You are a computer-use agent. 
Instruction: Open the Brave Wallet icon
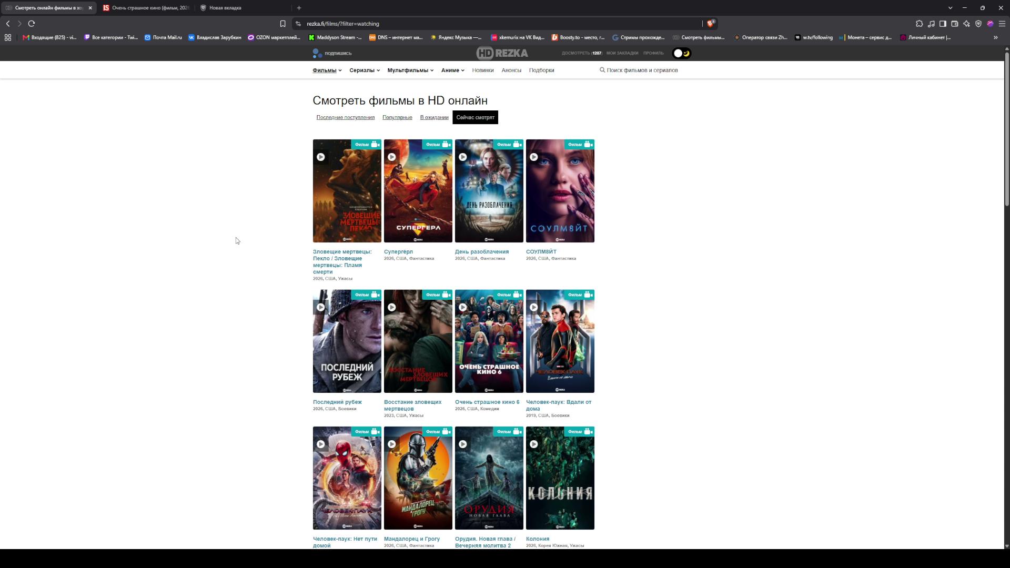click(955, 24)
